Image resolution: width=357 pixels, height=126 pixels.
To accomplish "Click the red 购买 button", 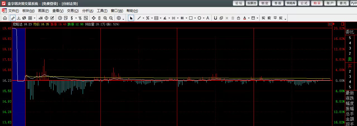I will [317, 3].
